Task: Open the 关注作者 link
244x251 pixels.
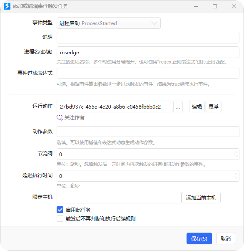Action: (x=75, y=118)
